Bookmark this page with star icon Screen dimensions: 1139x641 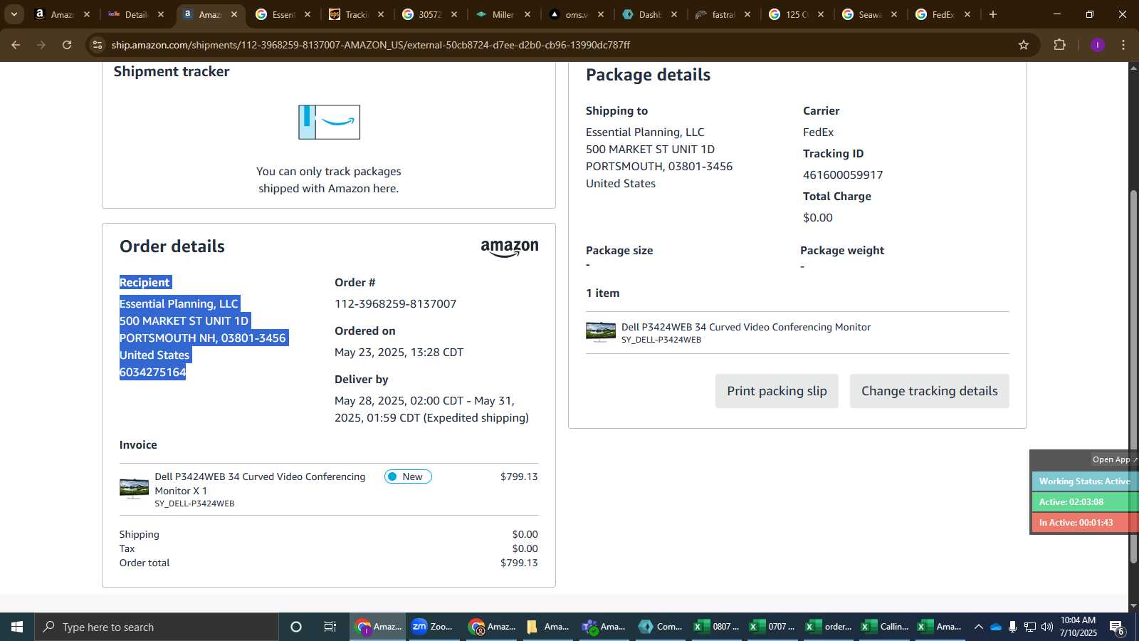[x=1024, y=45]
